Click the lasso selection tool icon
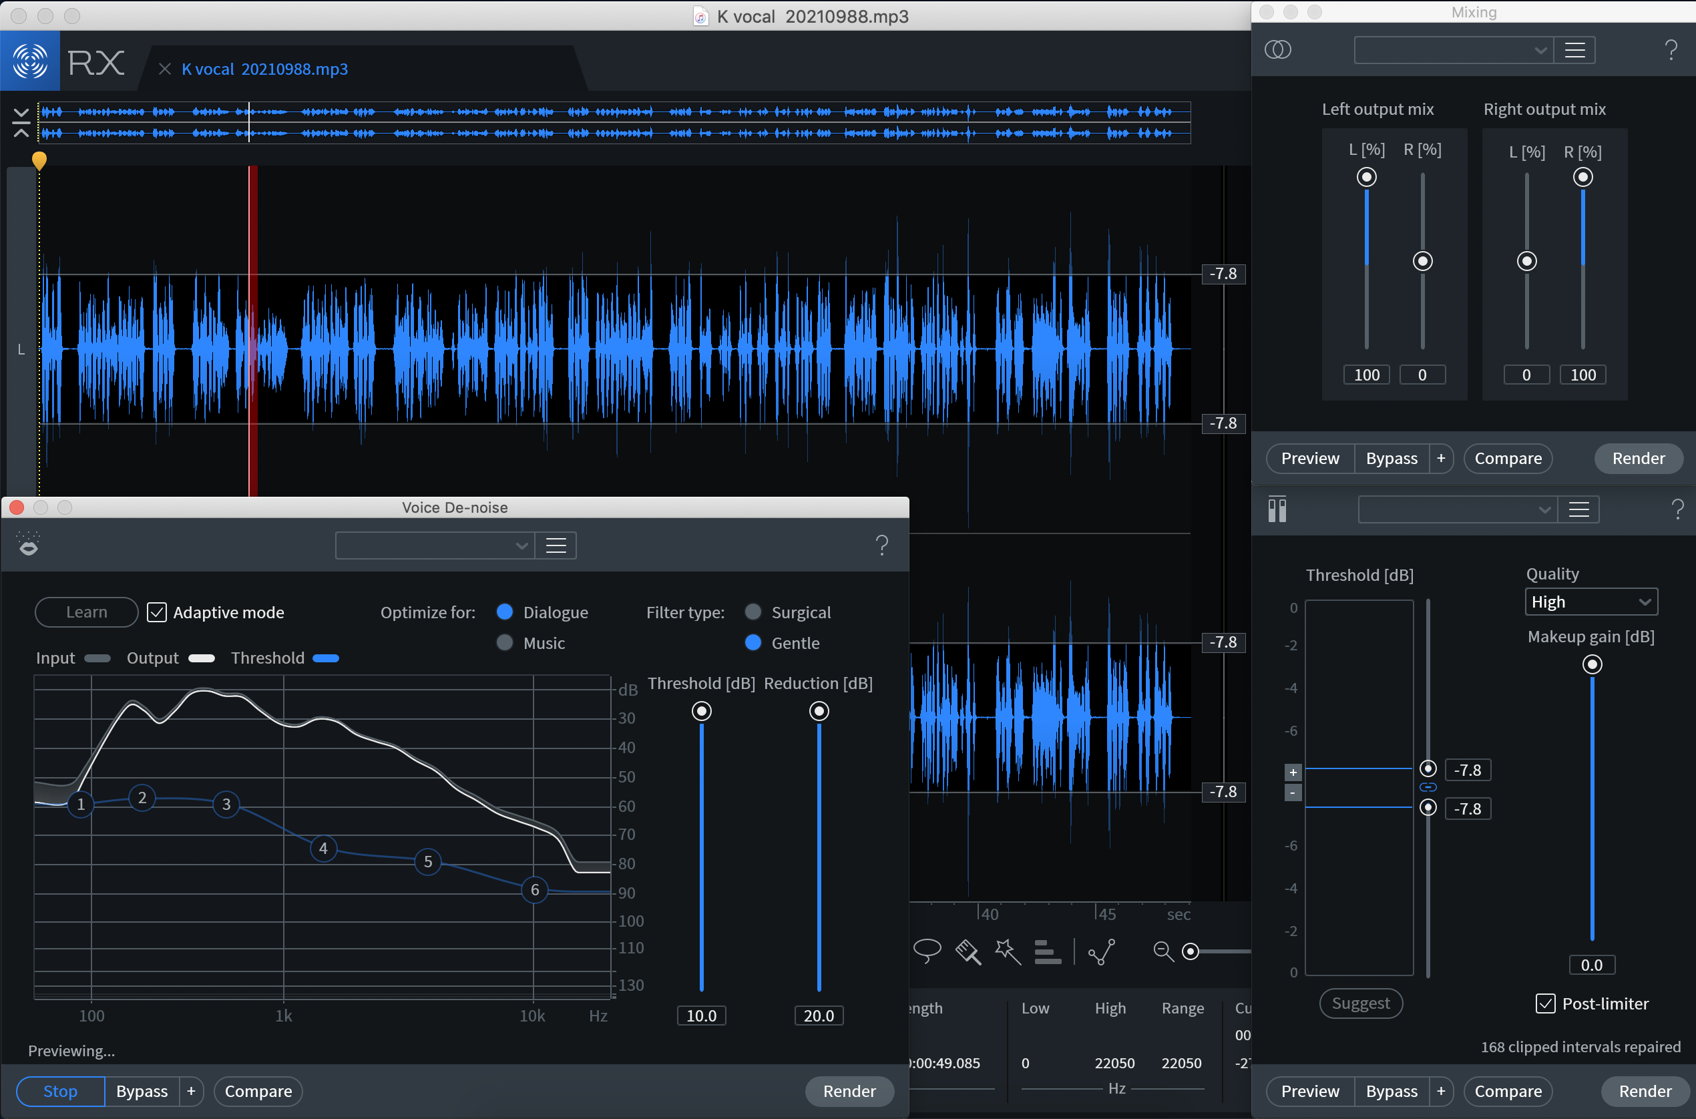The image size is (1696, 1119). point(933,953)
